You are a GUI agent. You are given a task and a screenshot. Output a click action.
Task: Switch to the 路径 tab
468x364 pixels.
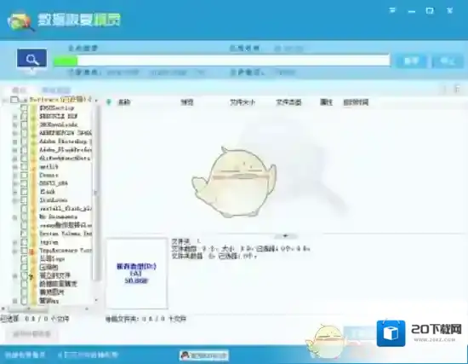point(19,90)
